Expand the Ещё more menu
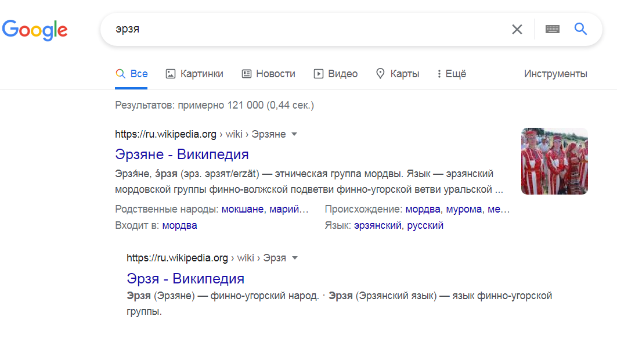The width and height of the screenshot is (617, 345). [x=451, y=74]
